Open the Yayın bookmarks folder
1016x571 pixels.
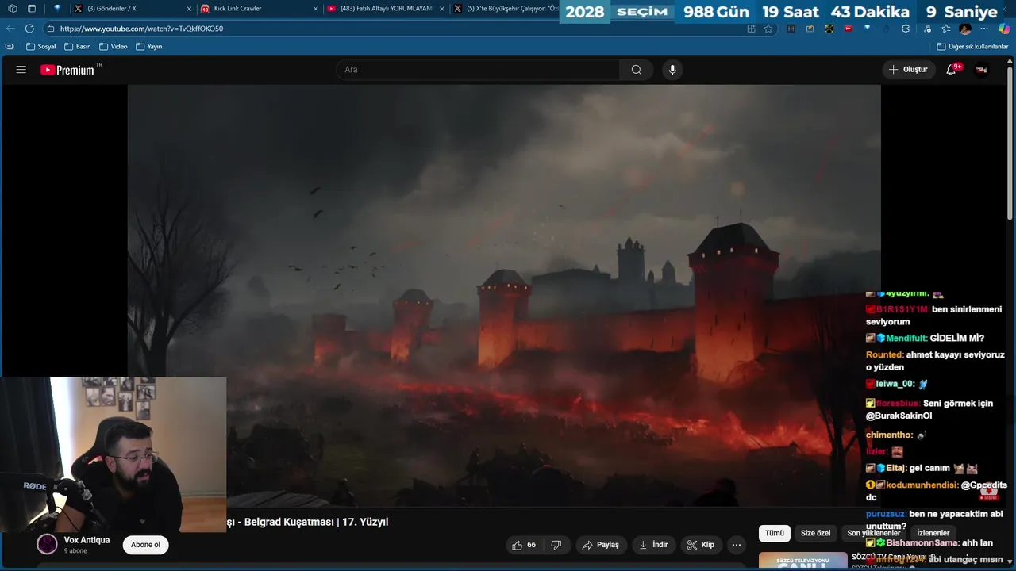click(149, 47)
